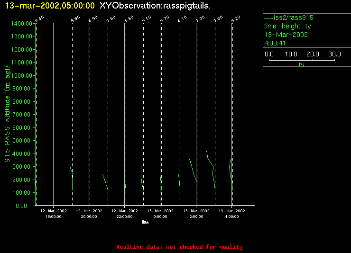
Task: Click the 'time : height : tv' legend text
Action: 287,26
